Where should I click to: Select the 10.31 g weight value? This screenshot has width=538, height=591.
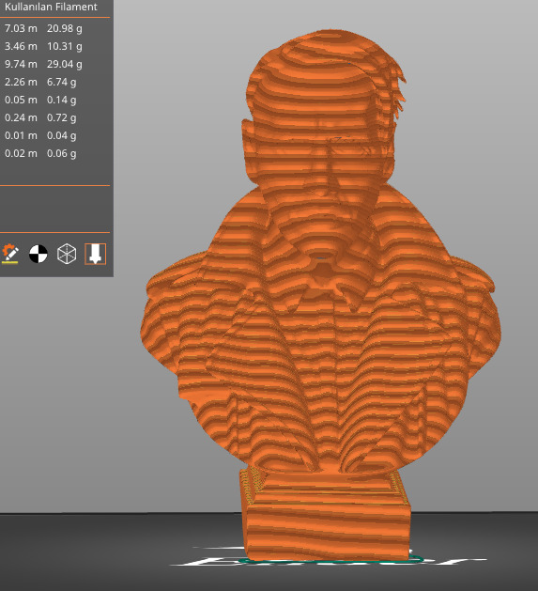click(65, 46)
